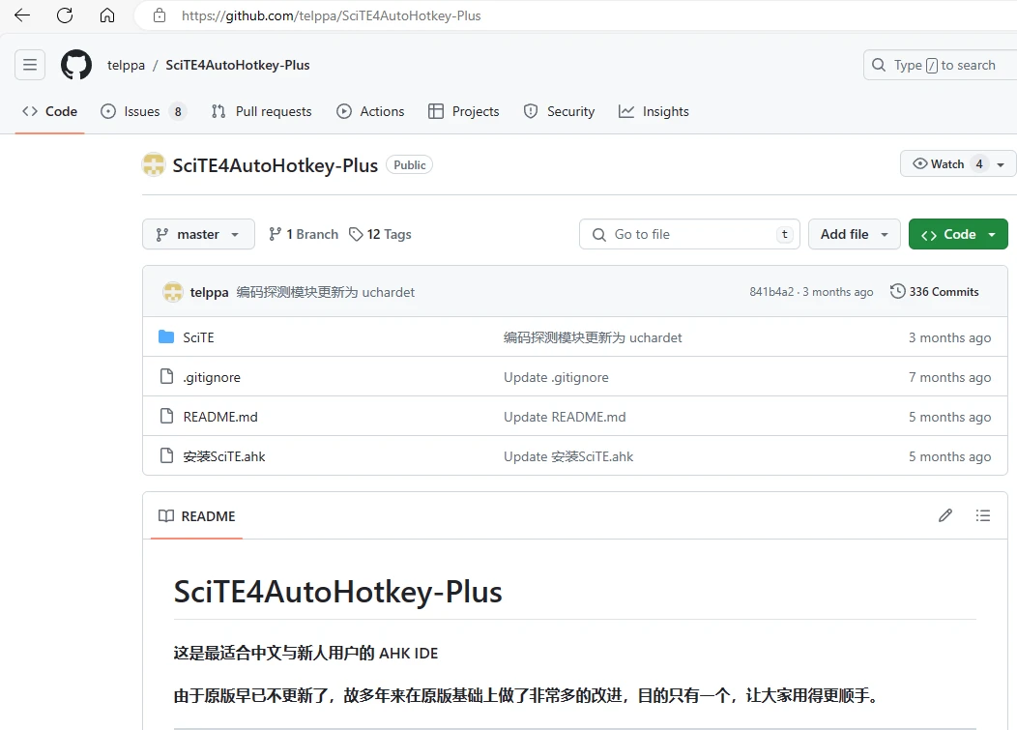Go back with the browser back arrow
1017x730 pixels.
[x=22, y=15]
